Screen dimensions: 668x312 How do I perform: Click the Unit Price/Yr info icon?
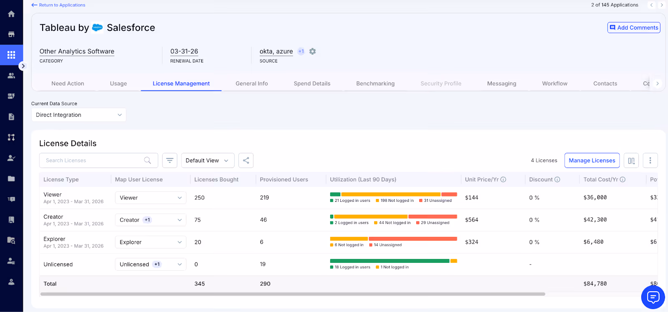(503, 179)
